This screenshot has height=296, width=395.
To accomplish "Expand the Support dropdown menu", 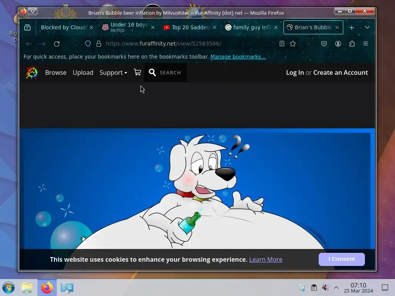I will tap(113, 72).
